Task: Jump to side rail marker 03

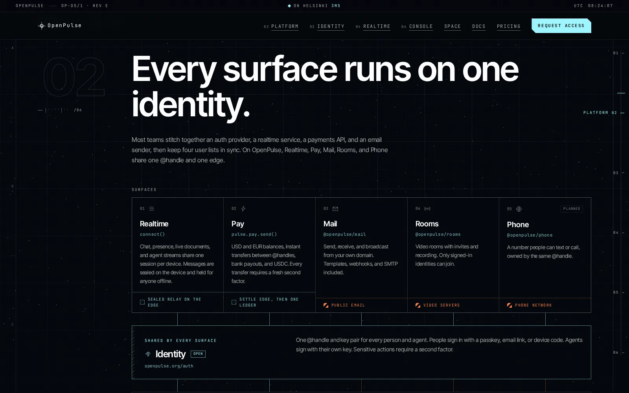Action: pyautogui.click(x=618, y=173)
